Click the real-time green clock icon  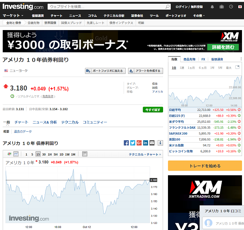pyautogui.click(x=12, y=96)
